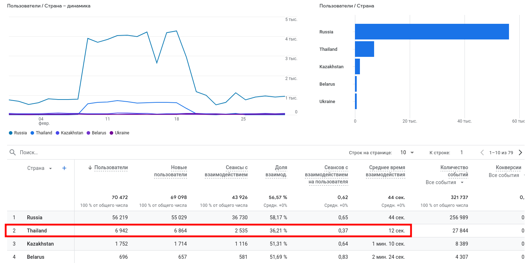Image resolution: width=531 pixels, height=263 pixels.
Task: Click Russia row name in table
Action: [x=35, y=218]
